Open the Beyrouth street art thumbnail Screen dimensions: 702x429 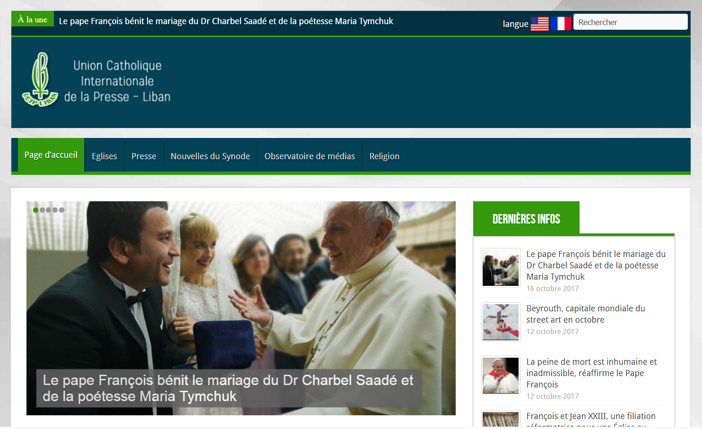click(501, 322)
